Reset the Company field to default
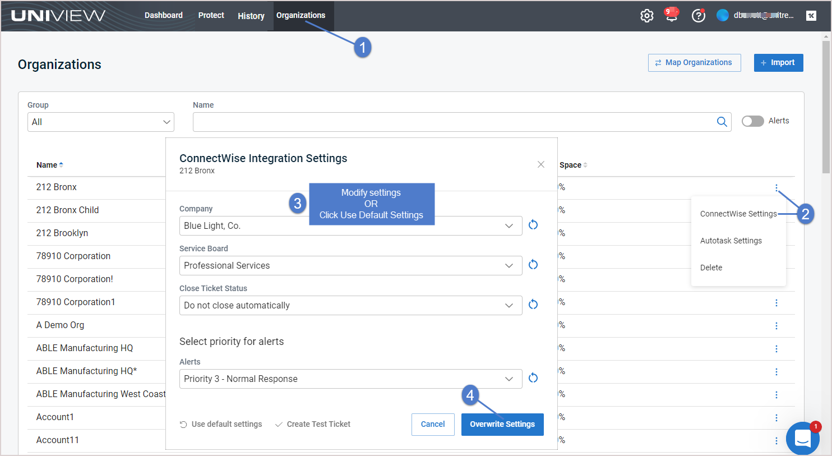 (533, 225)
